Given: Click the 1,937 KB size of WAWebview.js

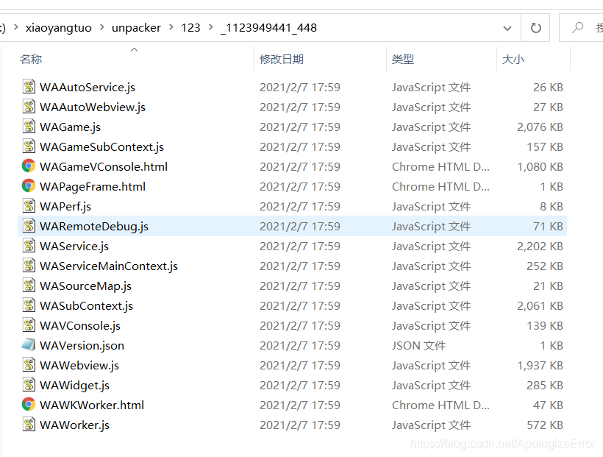Looking at the screenshot, I should [540, 365].
